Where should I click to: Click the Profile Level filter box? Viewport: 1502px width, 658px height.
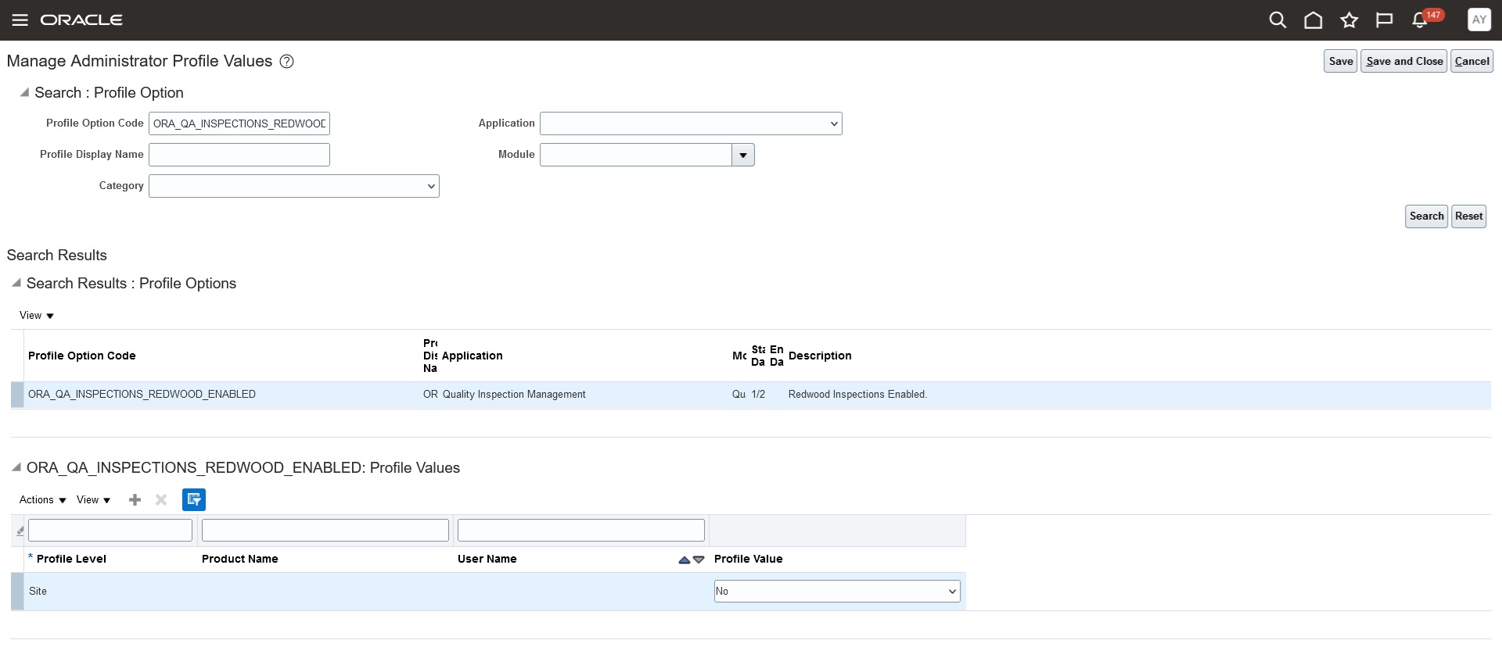(x=110, y=531)
